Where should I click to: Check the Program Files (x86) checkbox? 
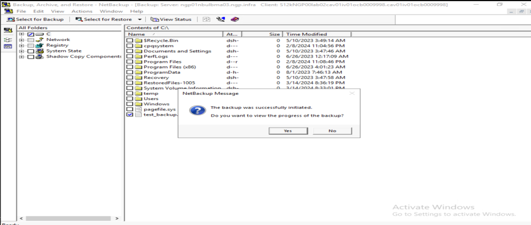pos(130,67)
